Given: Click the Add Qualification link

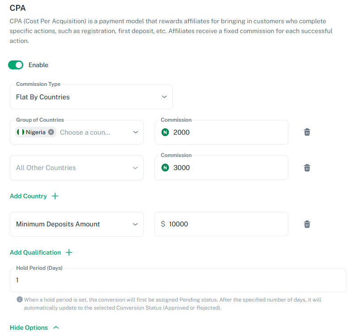Looking at the screenshot, I should pyautogui.click(x=35, y=252).
